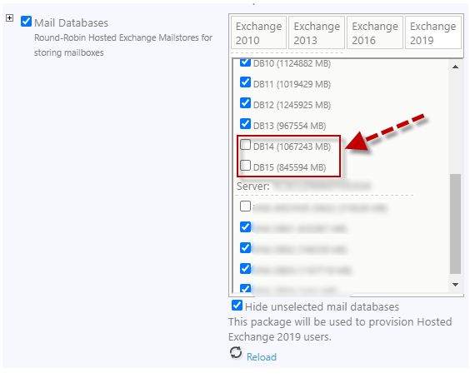
Task: Toggle Hide unselected mail databases checkbox
Action: tap(237, 306)
